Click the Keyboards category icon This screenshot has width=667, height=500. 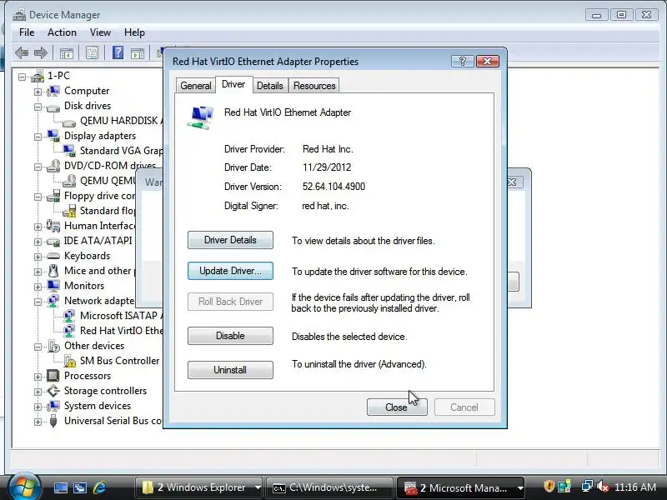click(x=53, y=256)
